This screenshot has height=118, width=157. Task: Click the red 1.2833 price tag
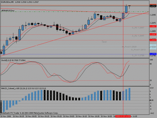tap(153, 40)
